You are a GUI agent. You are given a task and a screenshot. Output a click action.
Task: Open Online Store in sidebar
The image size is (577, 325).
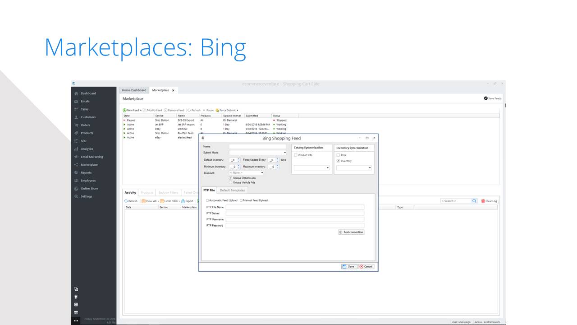89,188
